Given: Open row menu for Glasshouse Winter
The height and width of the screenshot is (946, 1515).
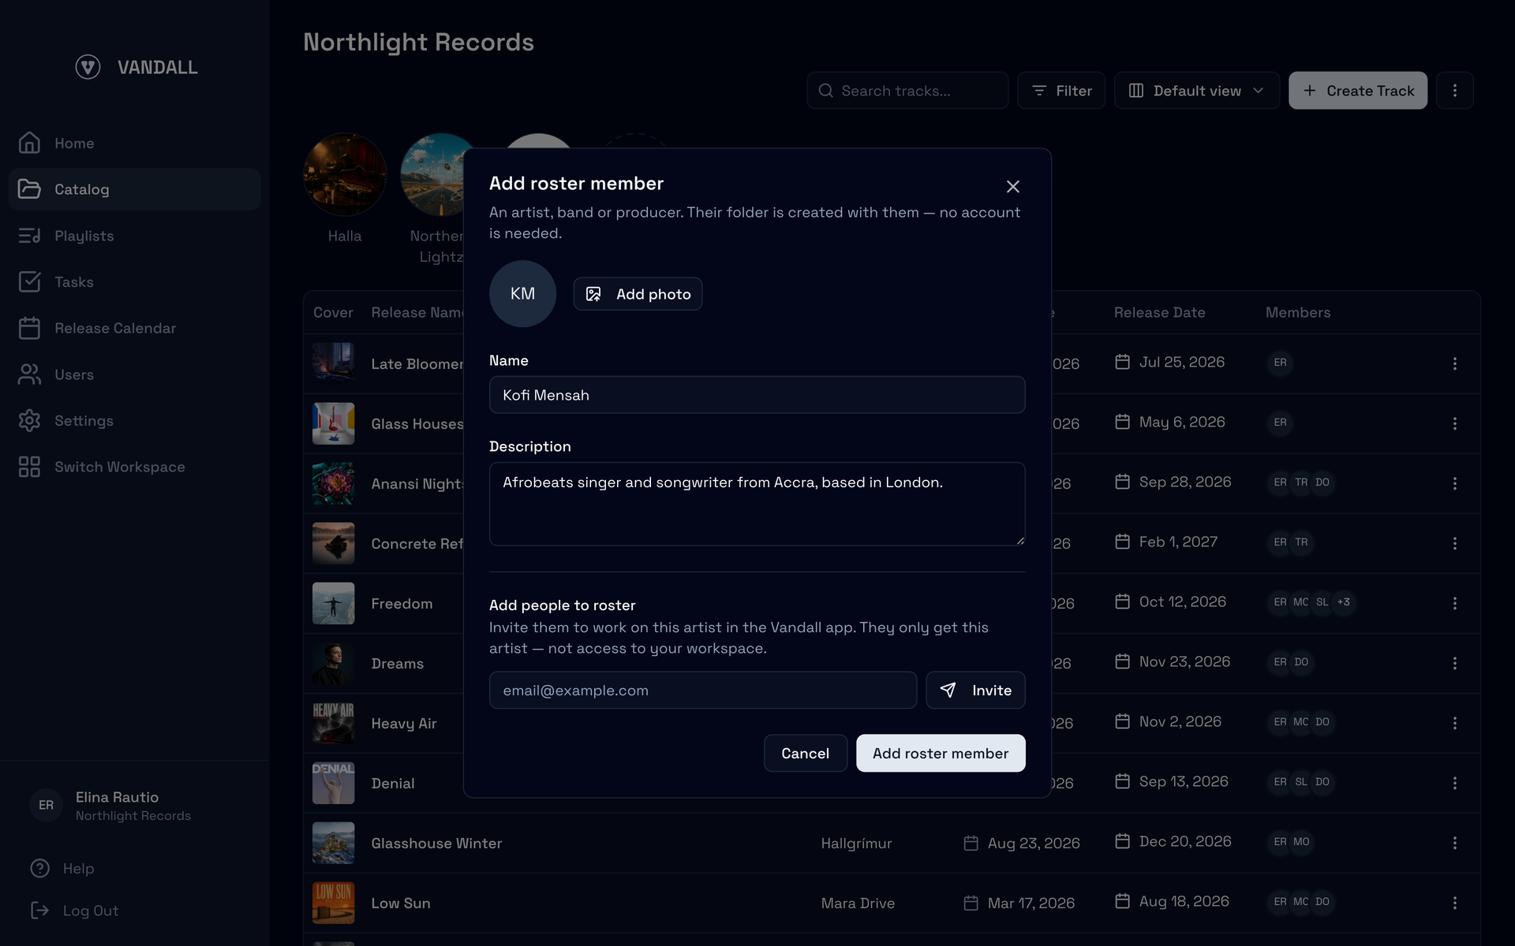Looking at the screenshot, I should pos(1455,843).
